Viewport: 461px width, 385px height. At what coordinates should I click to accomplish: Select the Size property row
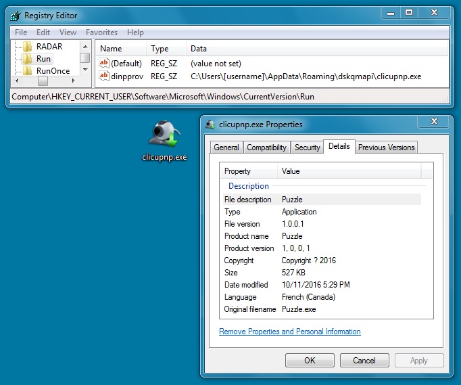(322, 273)
